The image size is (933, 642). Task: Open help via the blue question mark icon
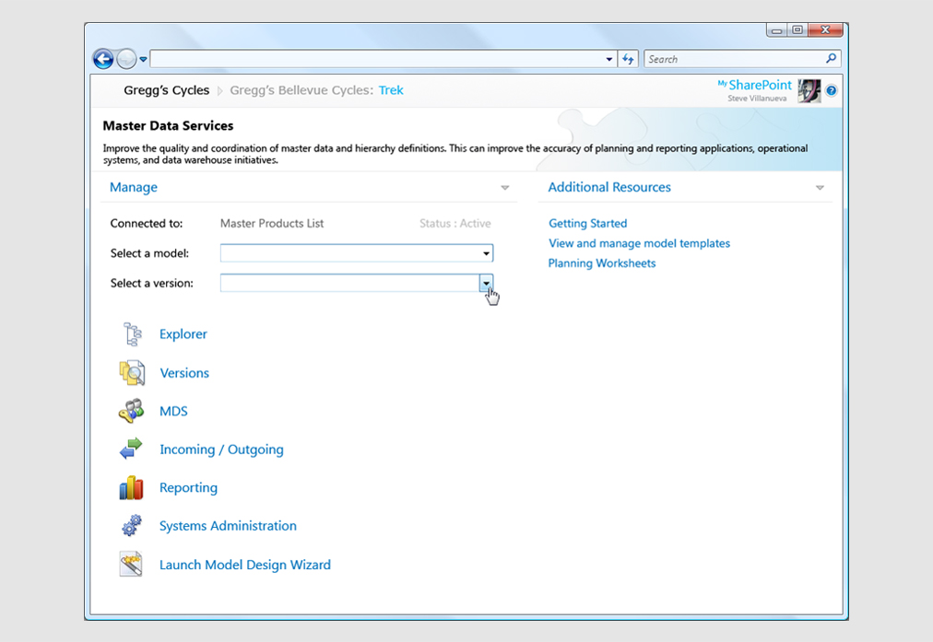pos(832,90)
